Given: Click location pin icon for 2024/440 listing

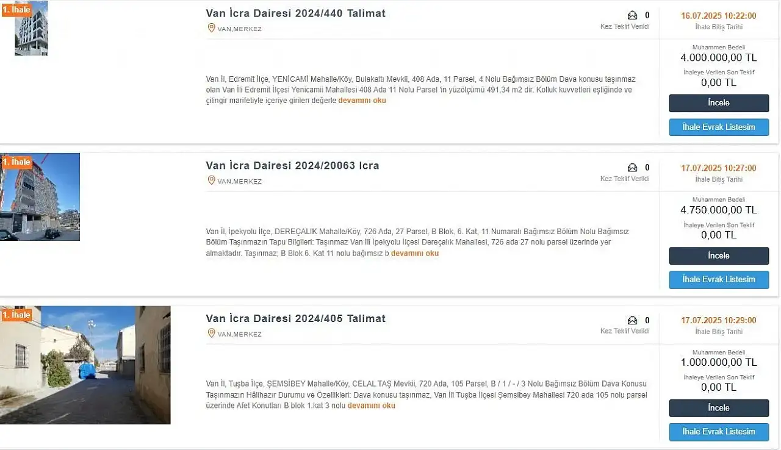Looking at the screenshot, I should [x=211, y=28].
